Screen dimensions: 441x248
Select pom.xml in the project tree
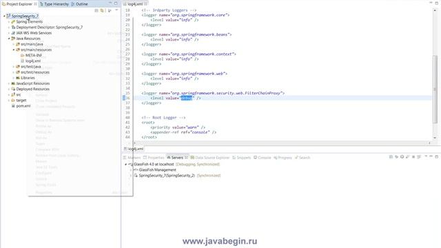pos(23,106)
